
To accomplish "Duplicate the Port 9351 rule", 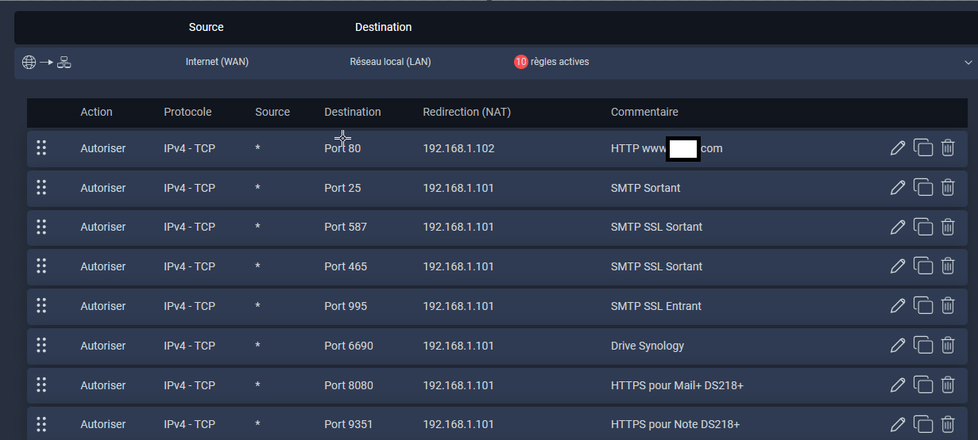I will tap(922, 424).
